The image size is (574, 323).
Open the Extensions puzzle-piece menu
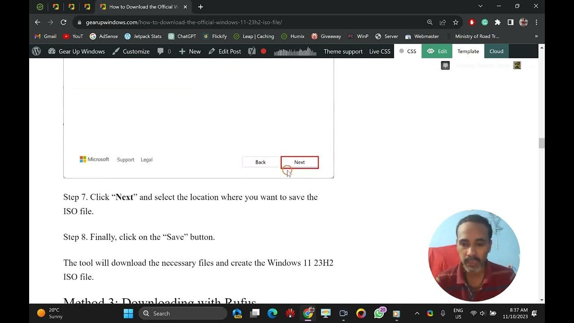click(497, 22)
